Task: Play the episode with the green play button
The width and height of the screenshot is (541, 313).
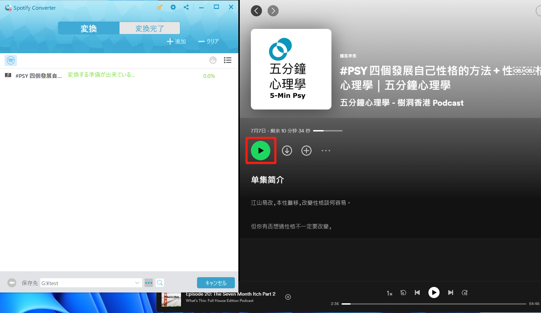Action: click(x=261, y=151)
